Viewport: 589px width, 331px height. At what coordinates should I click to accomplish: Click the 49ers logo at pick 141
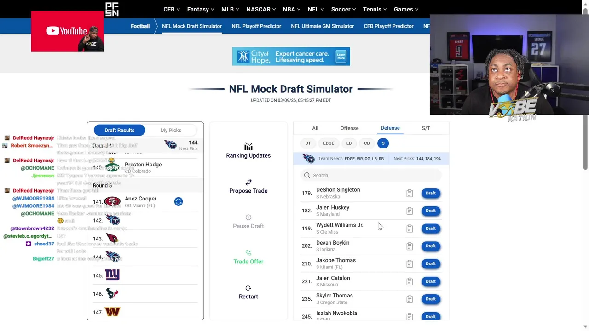[112, 202]
